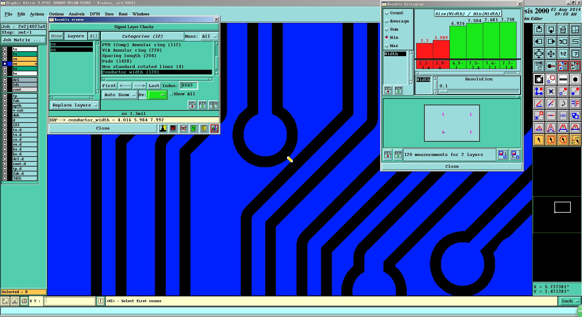582x317 pixels.
Task: Open the Edit menu
Action: tap(21, 14)
